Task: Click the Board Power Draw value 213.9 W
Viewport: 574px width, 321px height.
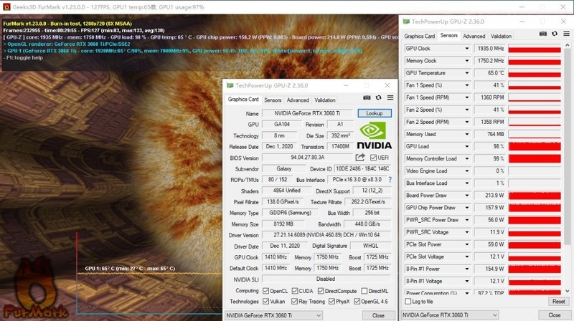Action: [x=490, y=195]
